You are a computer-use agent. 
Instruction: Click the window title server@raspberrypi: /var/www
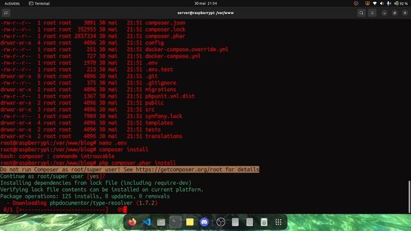coord(205,13)
